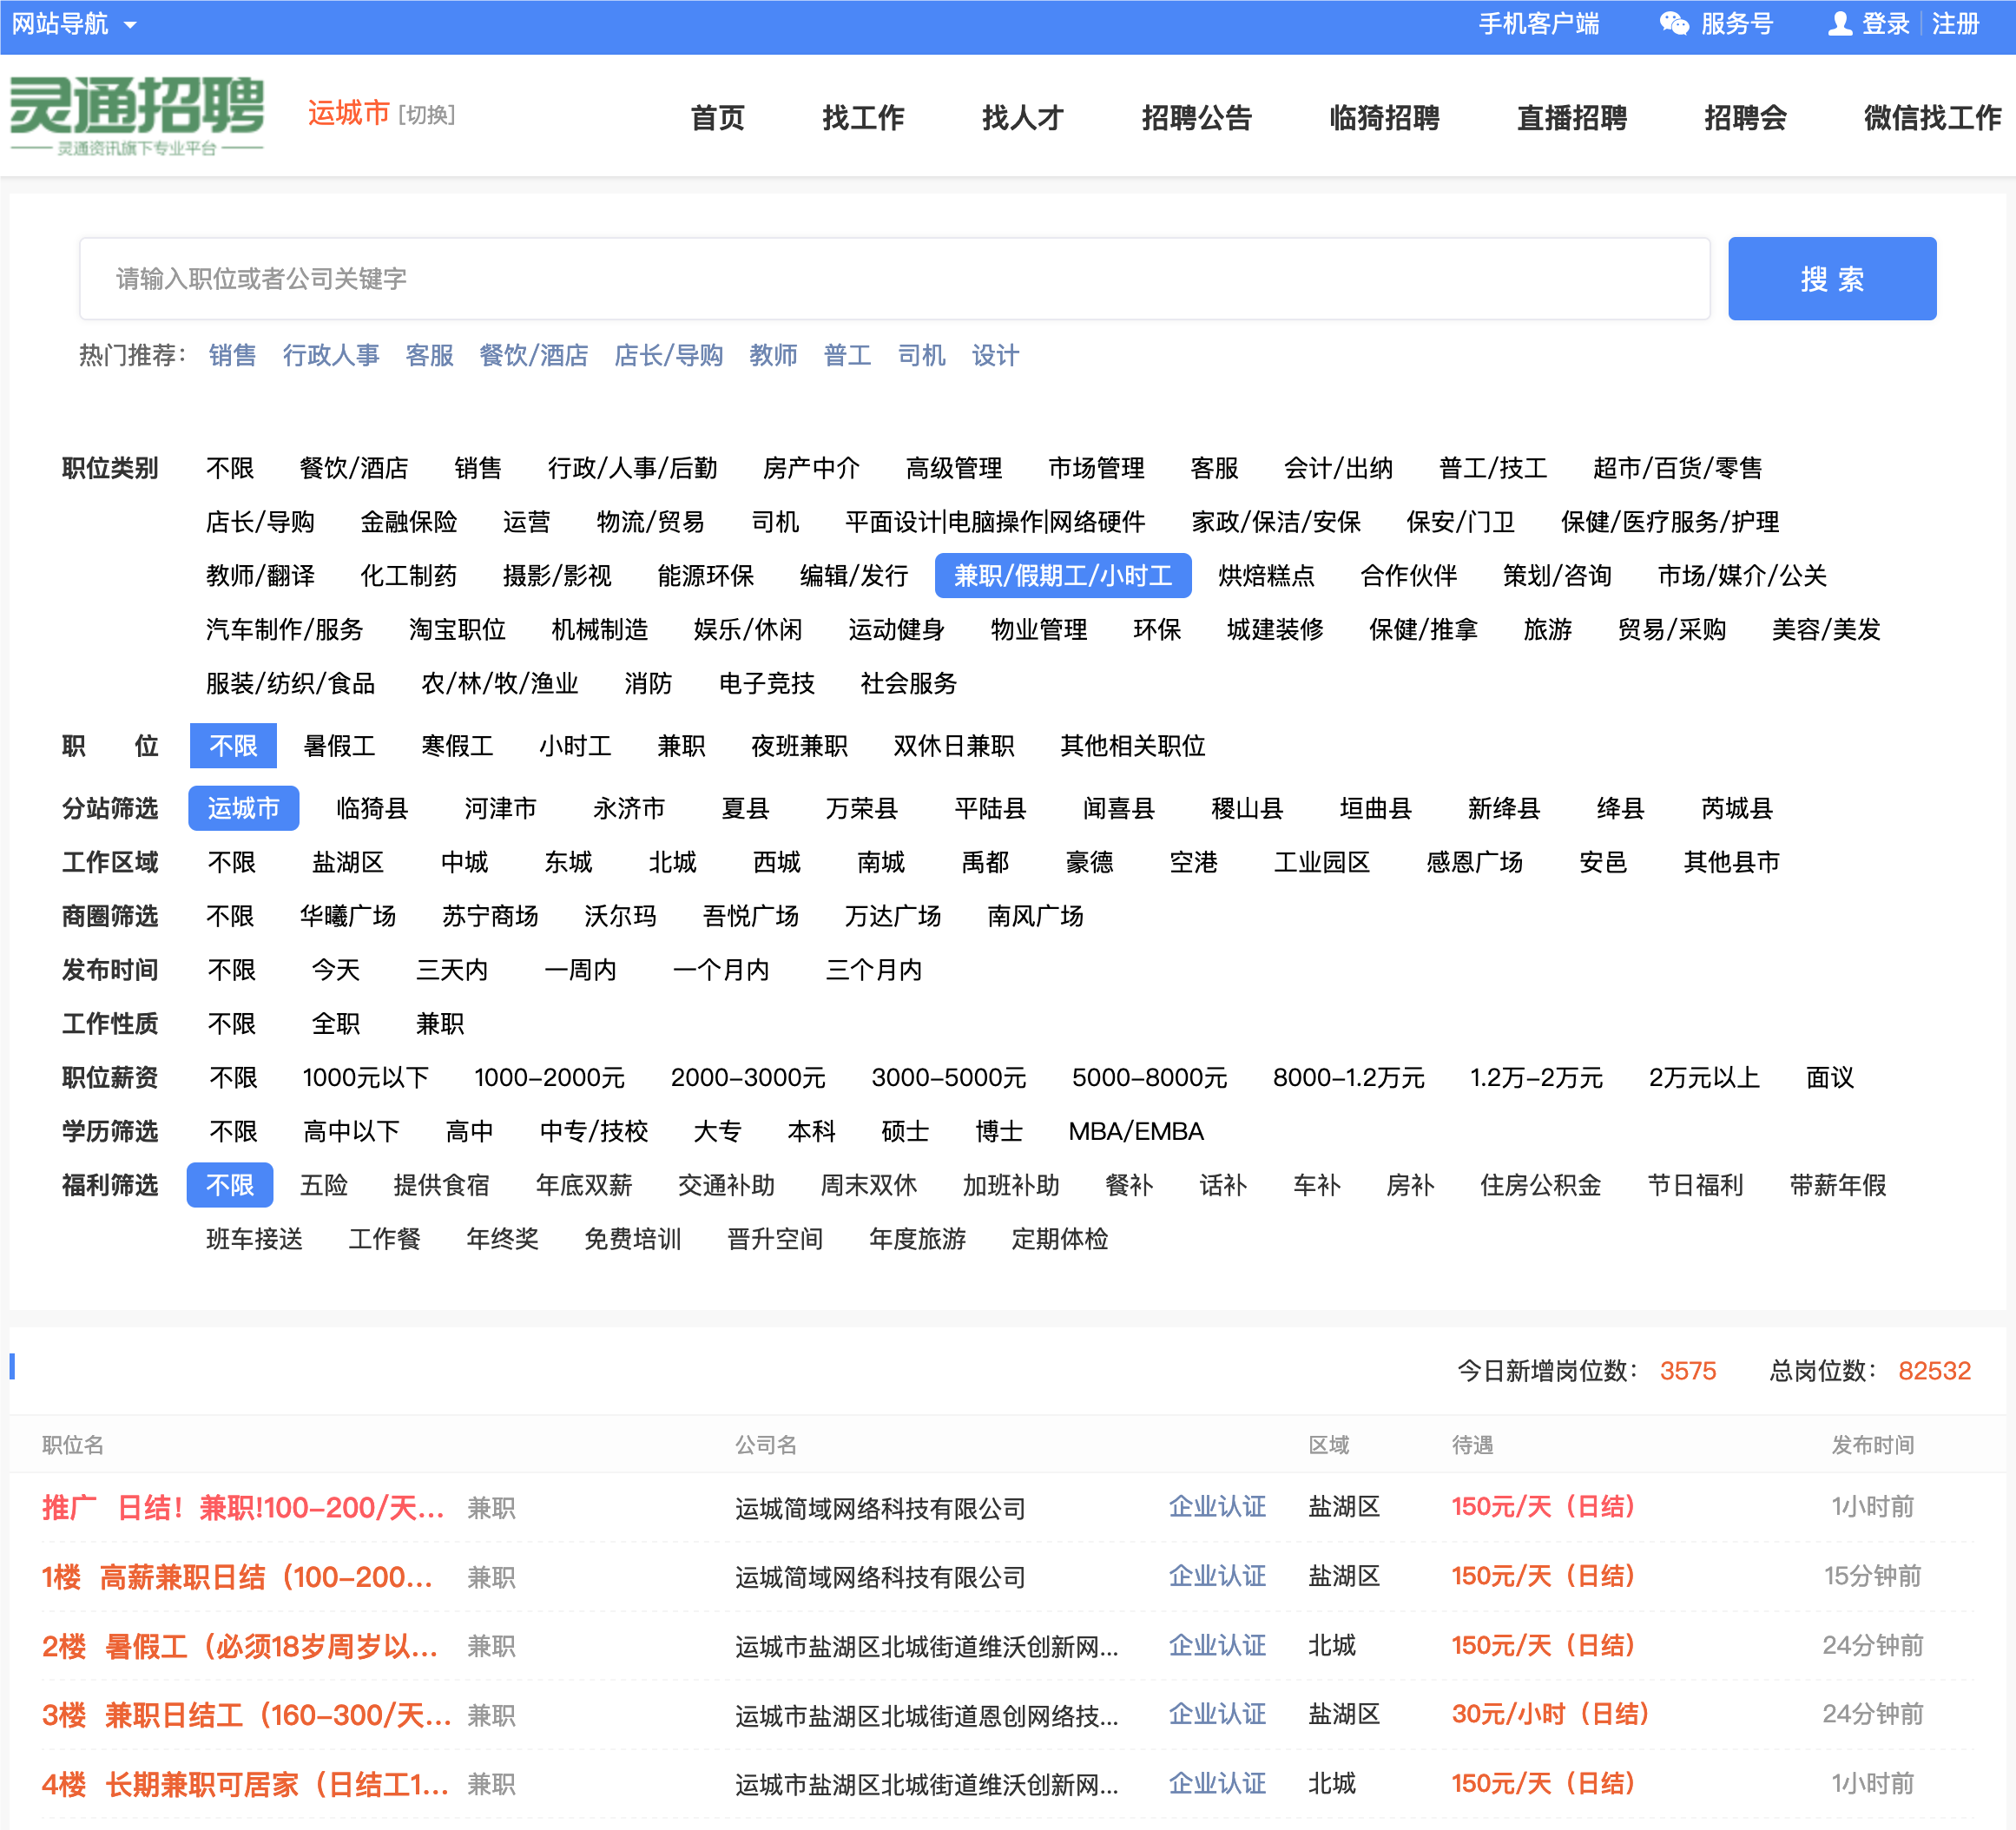The image size is (2016, 1830).
Task: Open the 找工作 menu
Action: (x=863, y=117)
